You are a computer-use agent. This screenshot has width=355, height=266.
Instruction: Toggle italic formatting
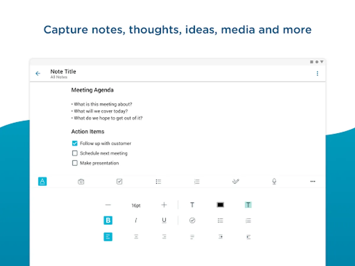[136, 220]
